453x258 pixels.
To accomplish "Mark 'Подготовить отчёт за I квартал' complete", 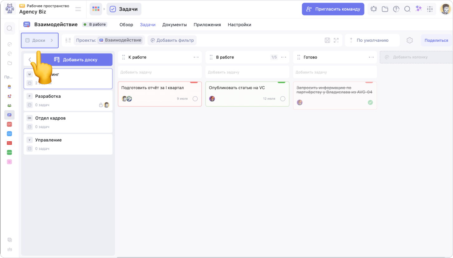I will pos(195,99).
